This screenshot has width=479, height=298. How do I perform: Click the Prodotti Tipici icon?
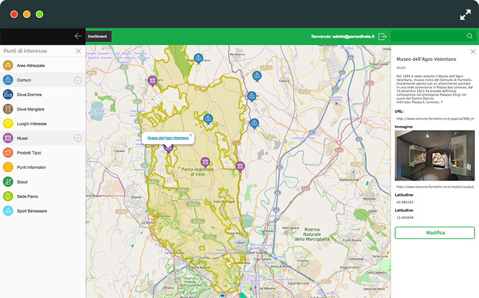8,153
